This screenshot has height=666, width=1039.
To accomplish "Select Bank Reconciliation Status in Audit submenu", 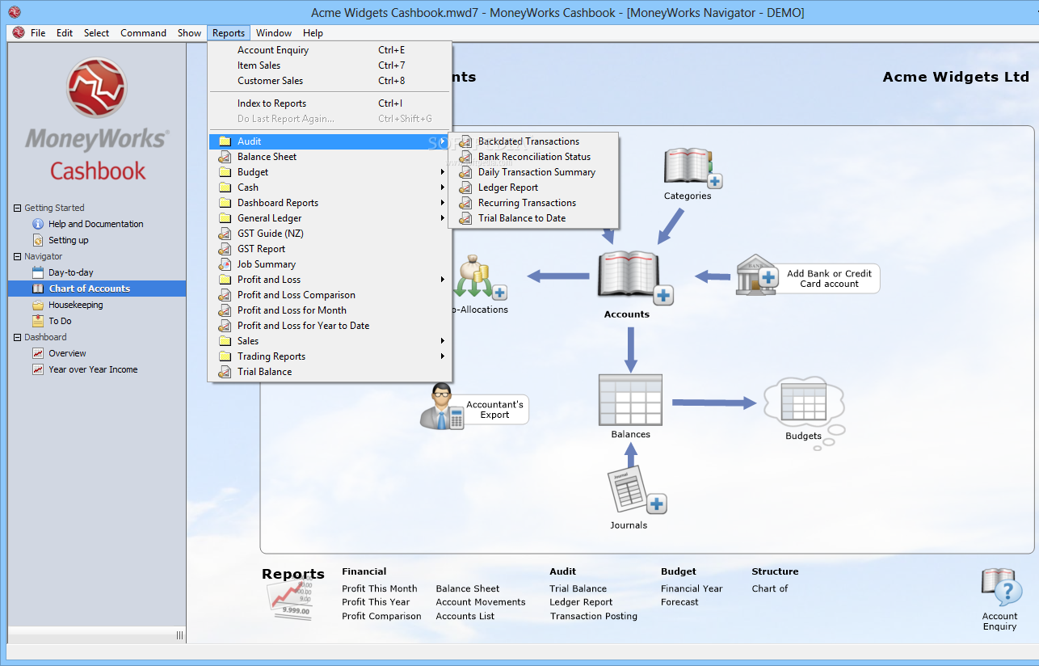I will [x=533, y=157].
